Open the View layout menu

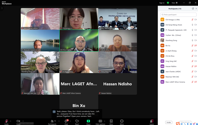coord(175,3)
